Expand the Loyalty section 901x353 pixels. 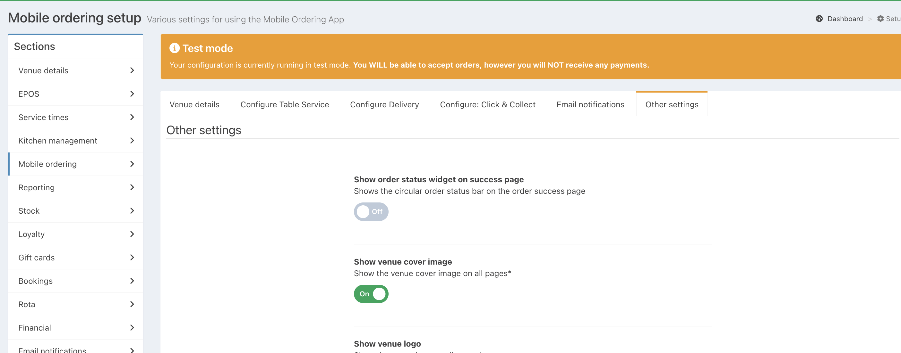(31, 234)
